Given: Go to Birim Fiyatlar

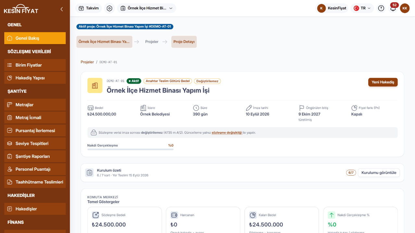Looking at the screenshot, I should (x=35, y=65).
